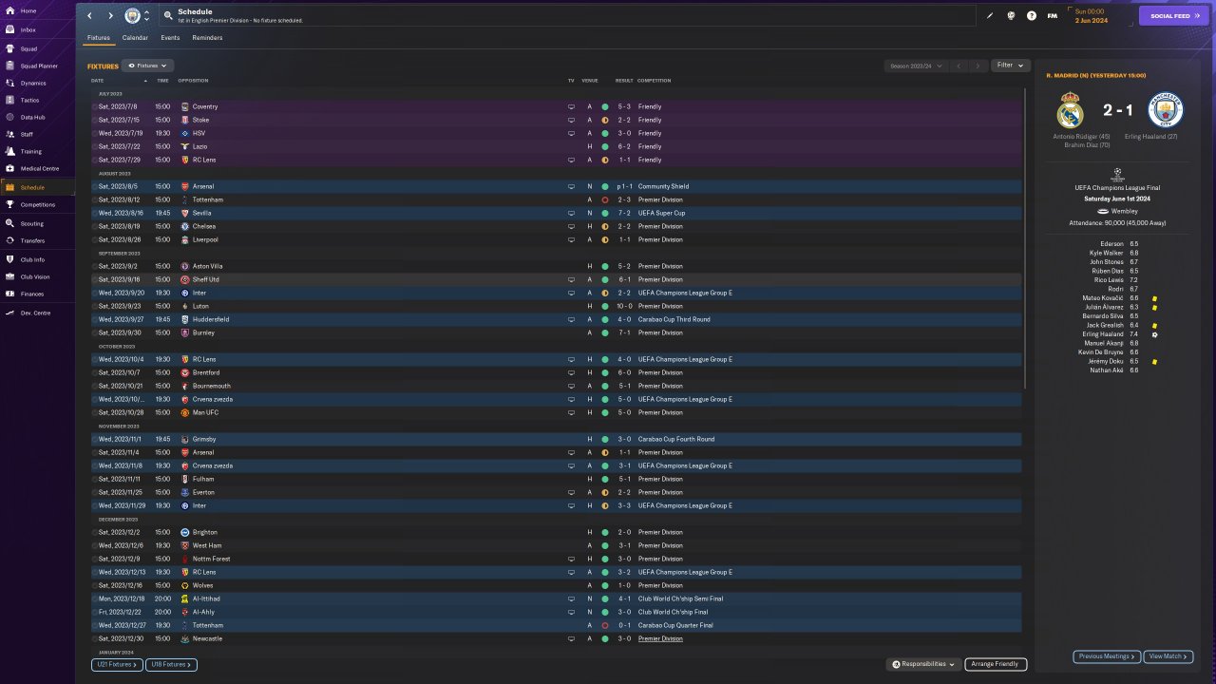The height and width of the screenshot is (684, 1216).
Task: Click the club switcher chevrons beside the badge
Action: click(x=146, y=16)
